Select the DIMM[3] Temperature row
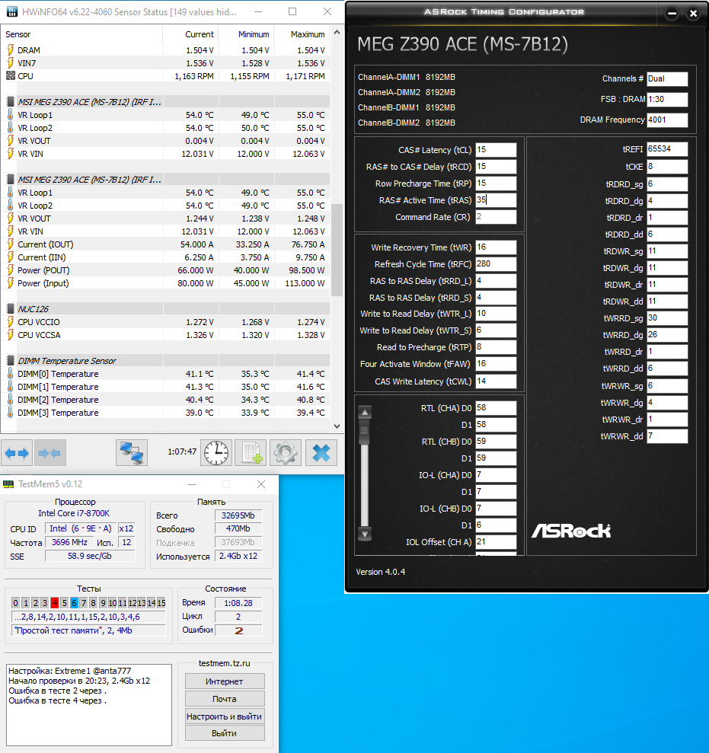This screenshot has width=709, height=753. pos(166,413)
